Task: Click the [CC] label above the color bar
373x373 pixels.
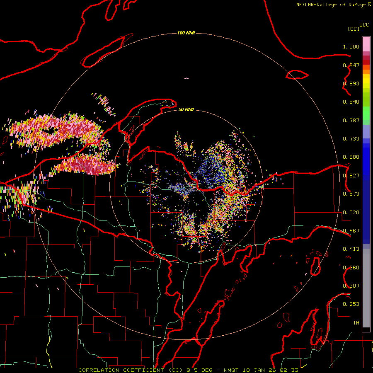Action: point(354,29)
